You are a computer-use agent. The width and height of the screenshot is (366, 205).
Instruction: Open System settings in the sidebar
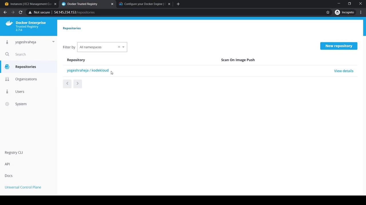pos(29,104)
